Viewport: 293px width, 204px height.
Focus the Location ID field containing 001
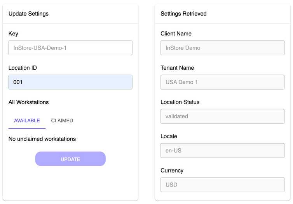[70, 82]
